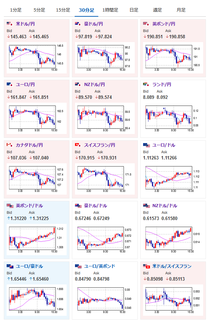Switch to the 1分足 timeframe tab
208x321 pixels.
tap(16, 10)
